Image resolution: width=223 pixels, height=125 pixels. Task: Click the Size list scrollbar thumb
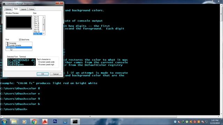pyautogui.click(x=44, y=24)
